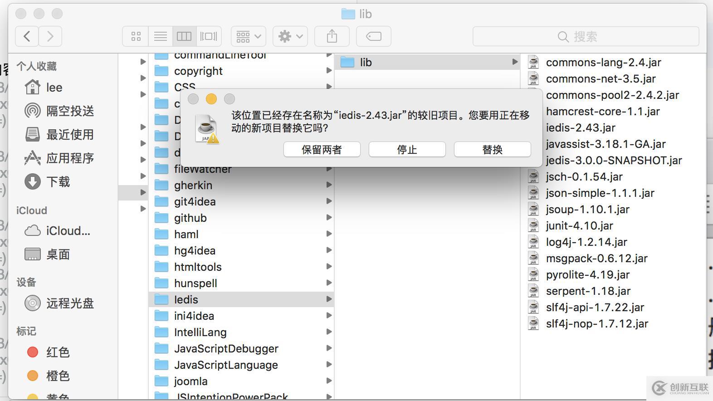Select the JavaScriptLanguage folder
713x401 pixels.
[241, 365]
